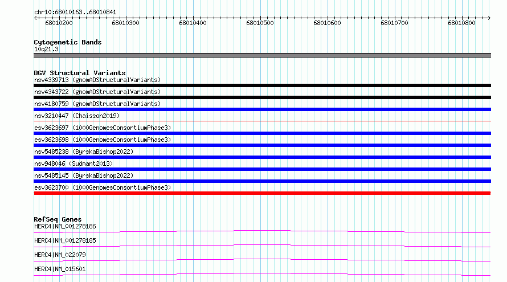507x282 pixels.
Task: Select the DGV Structural Variants track title
Action: tap(80, 73)
